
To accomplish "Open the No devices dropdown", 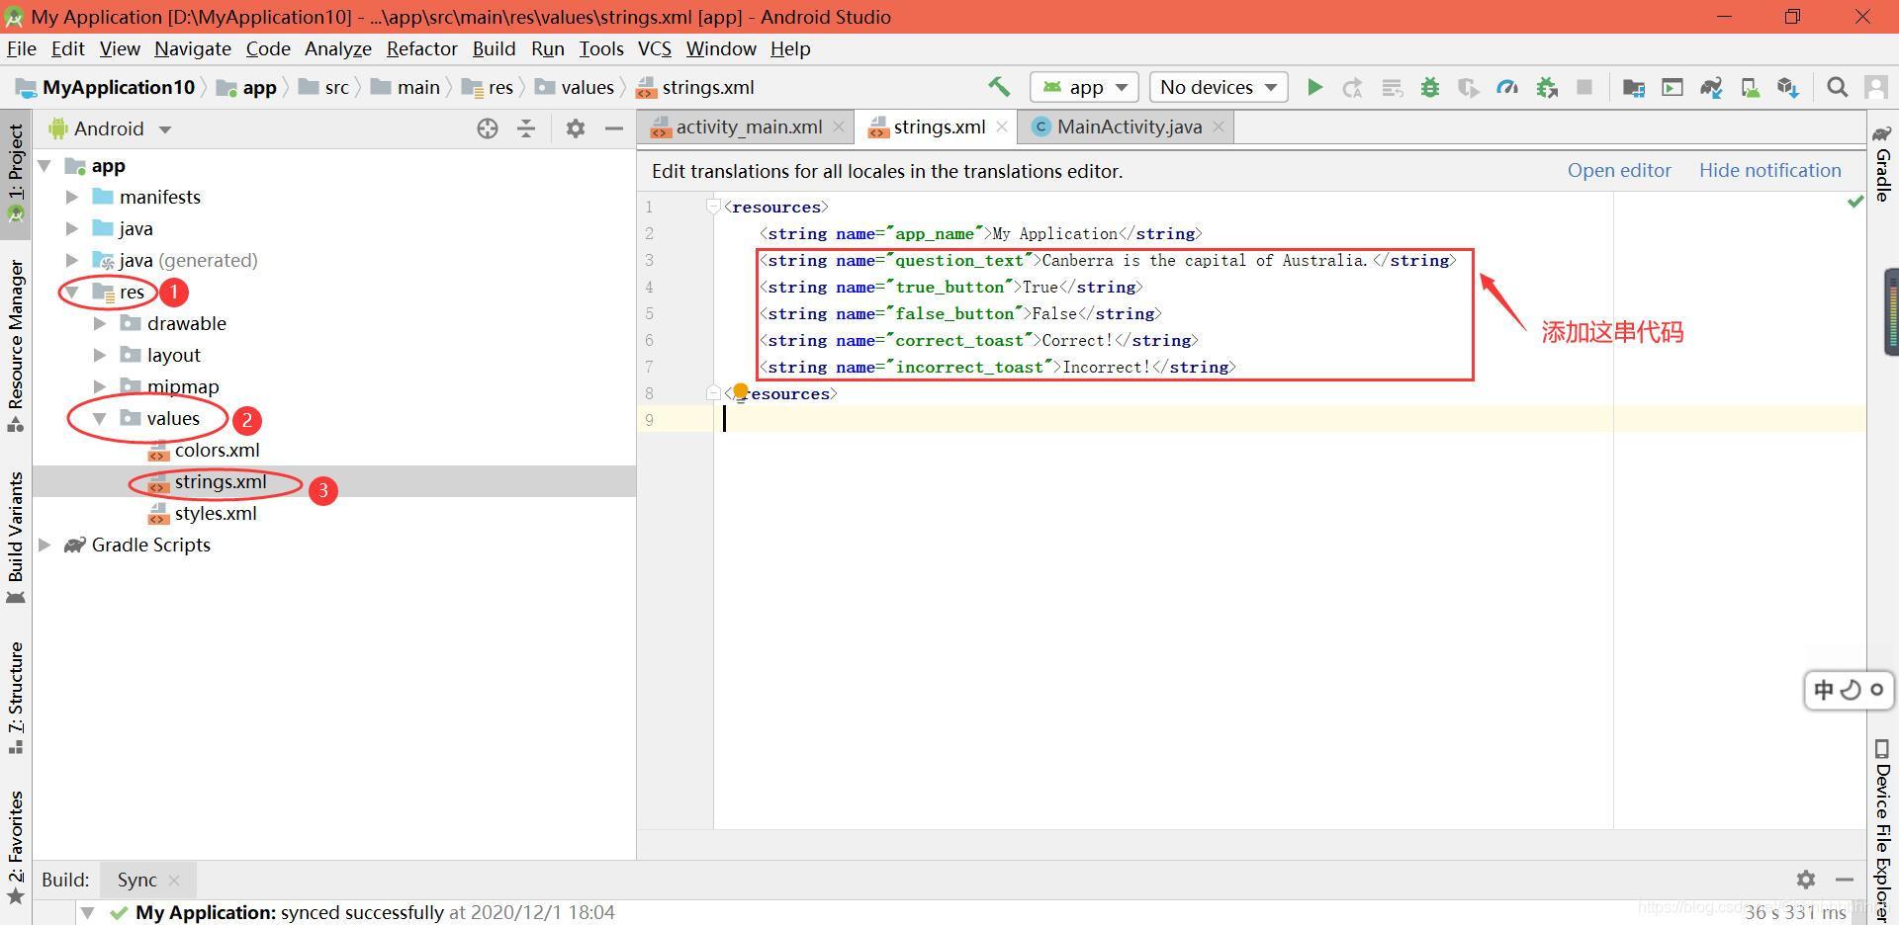I will coord(1218,87).
